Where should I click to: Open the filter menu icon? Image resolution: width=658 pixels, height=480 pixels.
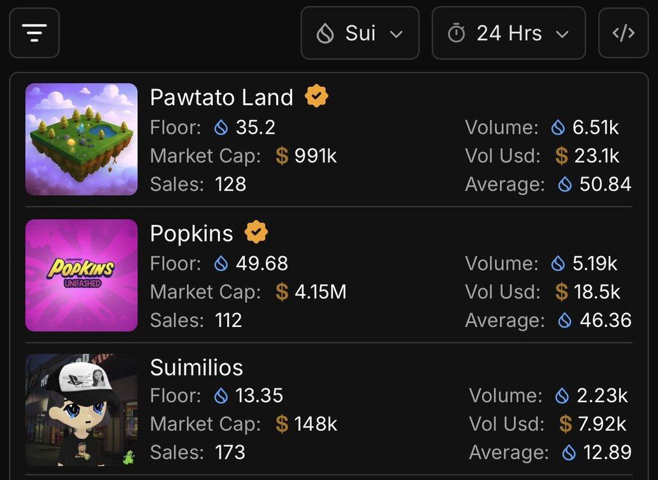[34, 33]
